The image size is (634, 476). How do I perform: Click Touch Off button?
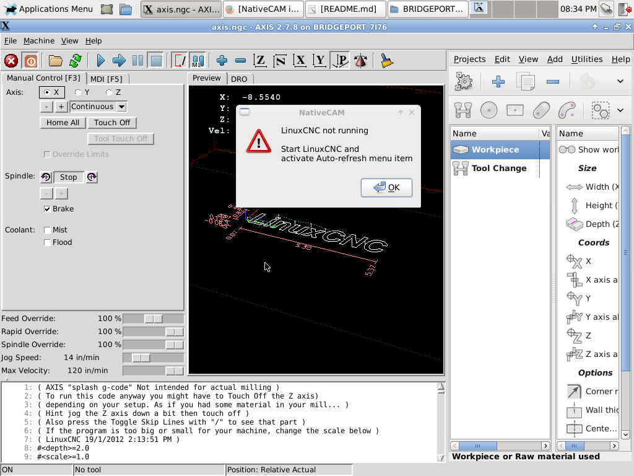coord(112,123)
